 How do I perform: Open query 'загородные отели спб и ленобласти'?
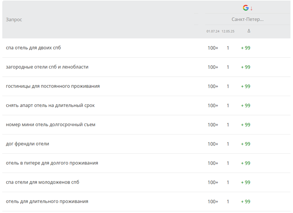pyautogui.click(x=47, y=67)
